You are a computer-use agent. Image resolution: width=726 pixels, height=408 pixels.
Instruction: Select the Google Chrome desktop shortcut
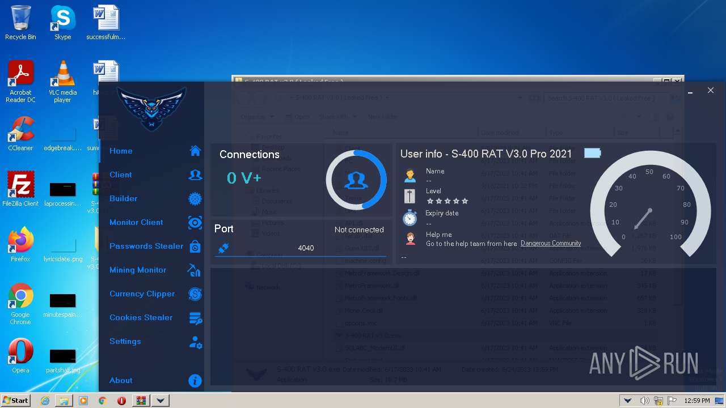click(x=20, y=304)
